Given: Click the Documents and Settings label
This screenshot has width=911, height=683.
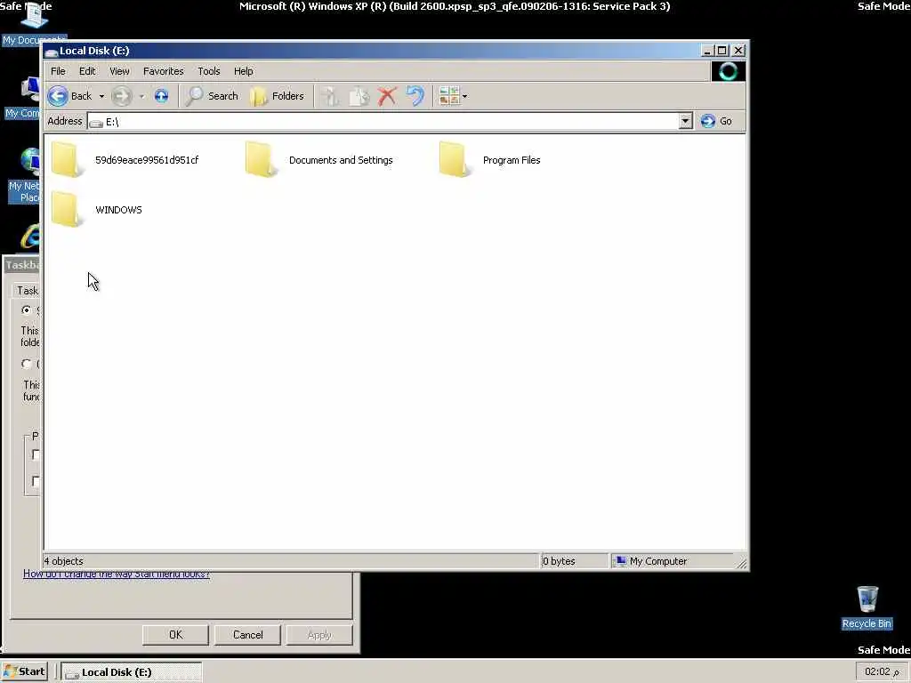Looking at the screenshot, I should pyautogui.click(x=341, y=160).
